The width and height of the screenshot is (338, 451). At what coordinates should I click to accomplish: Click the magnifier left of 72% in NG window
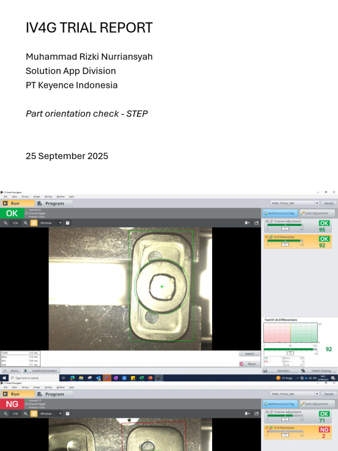5,414
